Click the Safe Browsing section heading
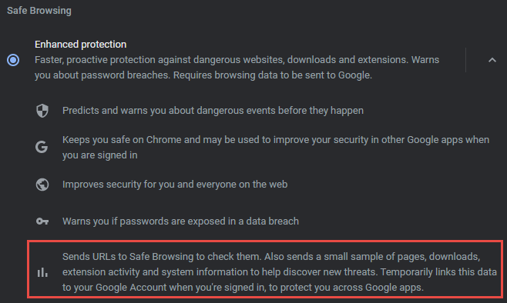The image size is (507, 303). coord(39,11)
